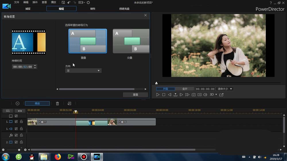Viewport: 287px width, 161px height.
Task: Click the 重置 button
Action: [x=135, y=95]
